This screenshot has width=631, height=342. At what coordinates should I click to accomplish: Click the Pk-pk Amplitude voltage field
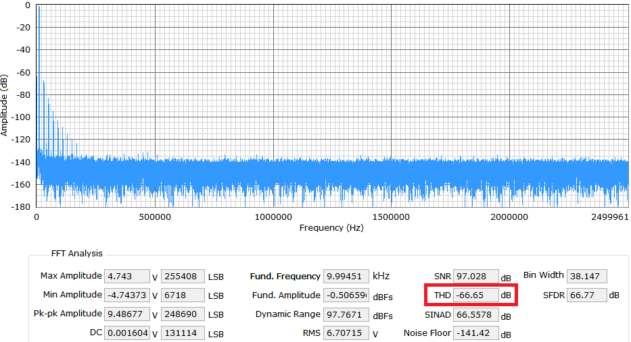127,314
